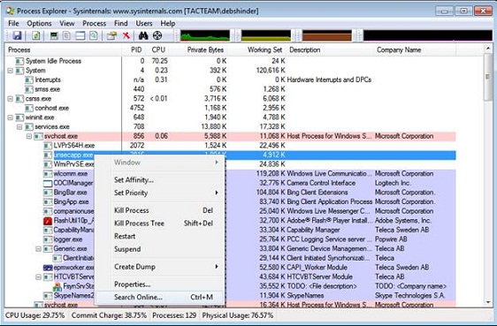The width and height of the screenshot is (497, 326).
Task: Click the green CPU usage history graph
Action: point(205,35)
